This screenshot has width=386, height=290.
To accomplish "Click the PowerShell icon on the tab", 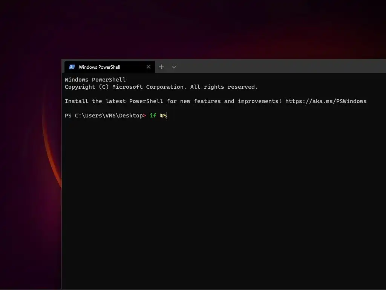I will 72,67.
